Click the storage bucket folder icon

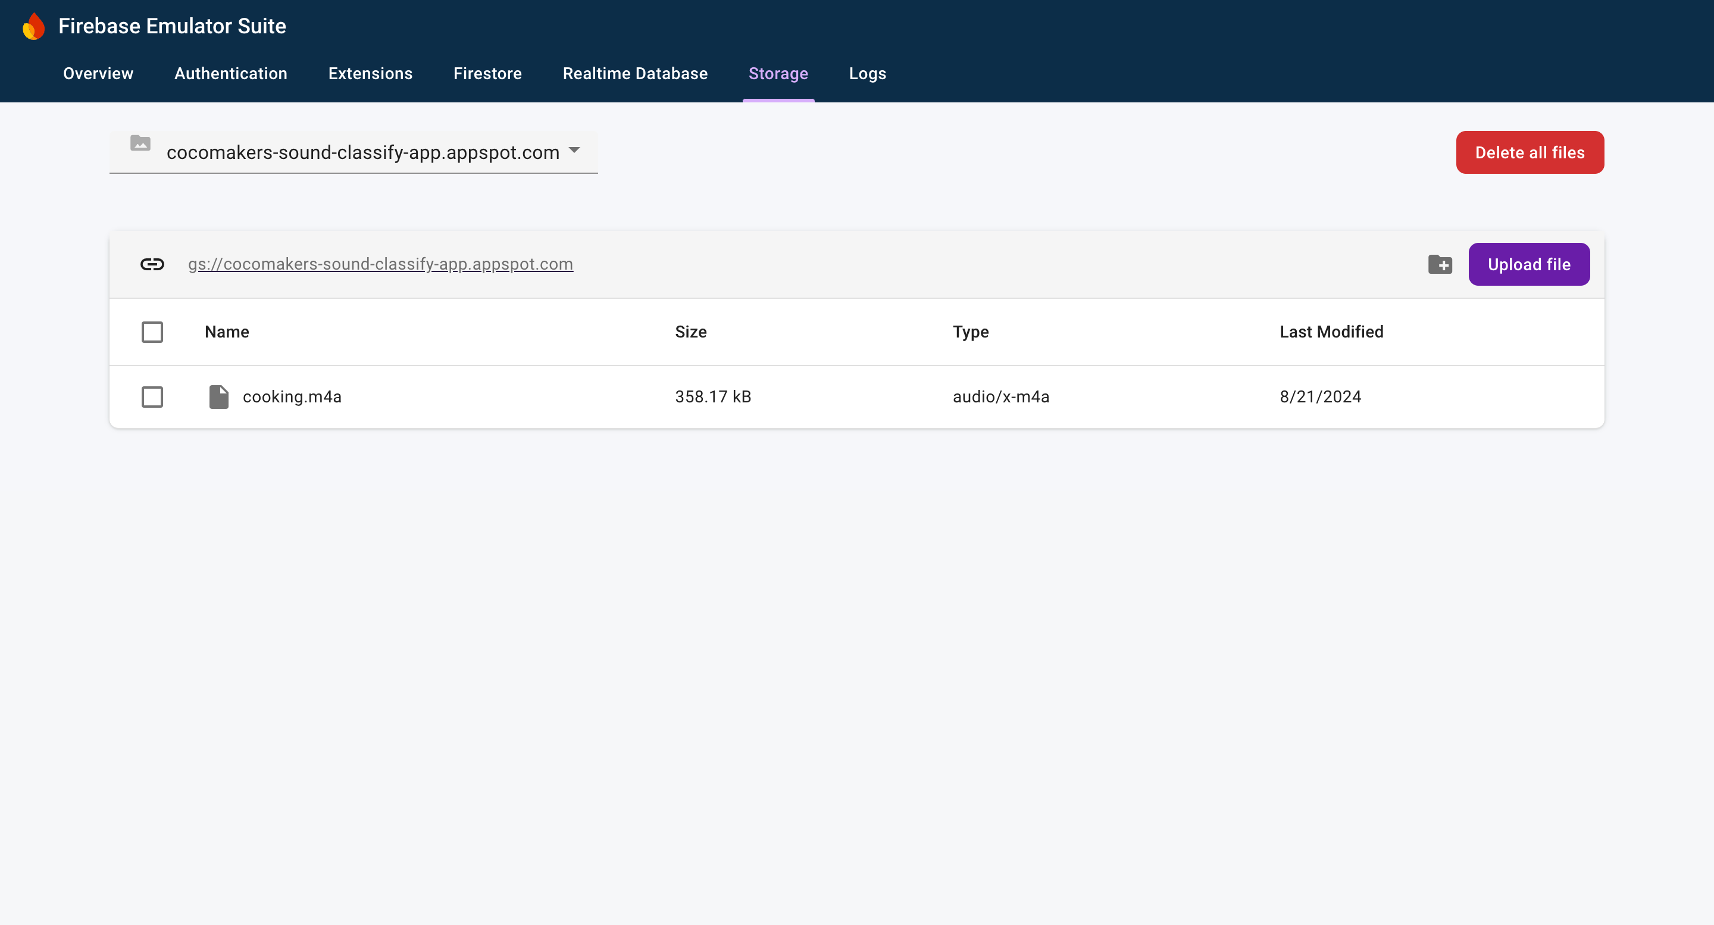(x=140, y=143)
